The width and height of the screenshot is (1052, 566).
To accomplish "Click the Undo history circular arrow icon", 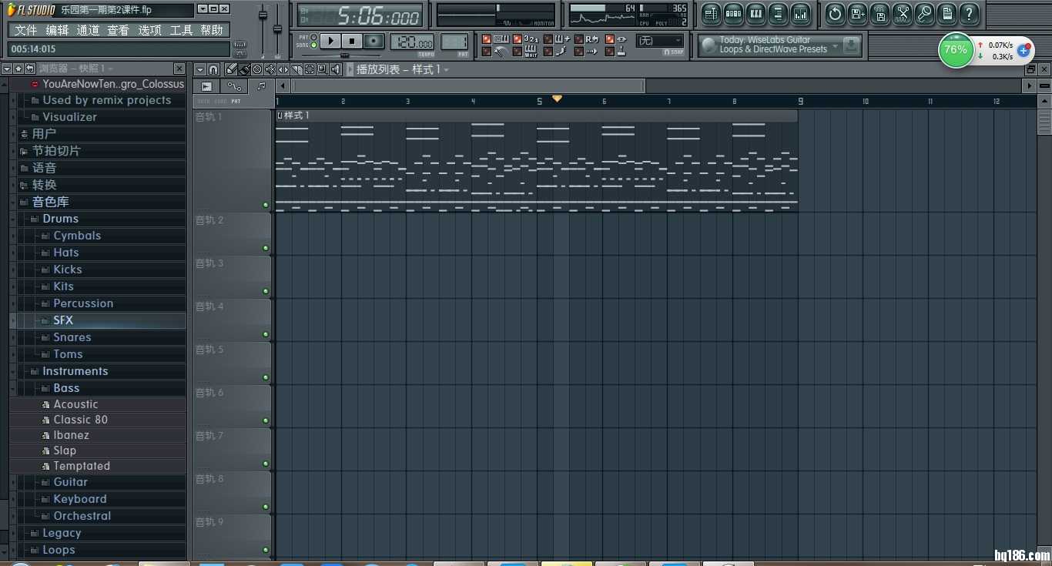I will 835,14.
